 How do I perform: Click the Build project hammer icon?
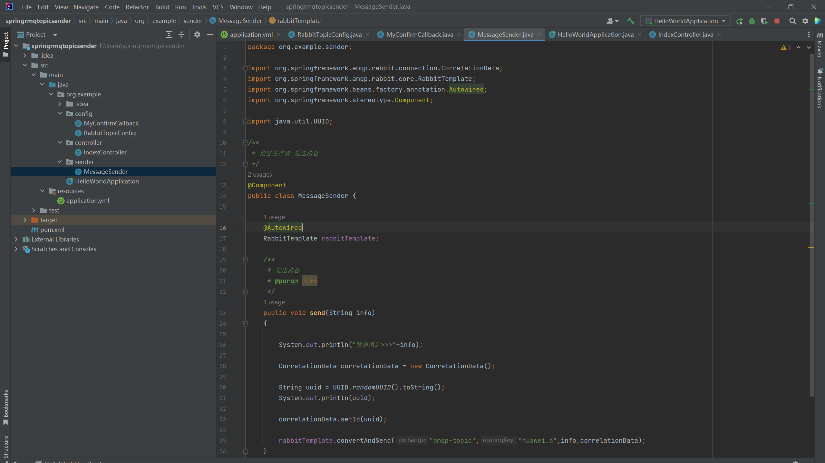tap(631, 21)
